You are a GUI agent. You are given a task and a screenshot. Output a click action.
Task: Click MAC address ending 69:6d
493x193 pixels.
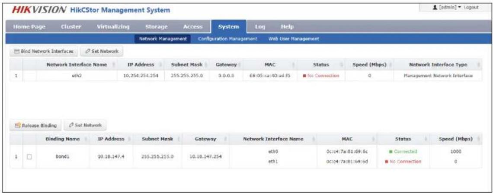point(346,162)
